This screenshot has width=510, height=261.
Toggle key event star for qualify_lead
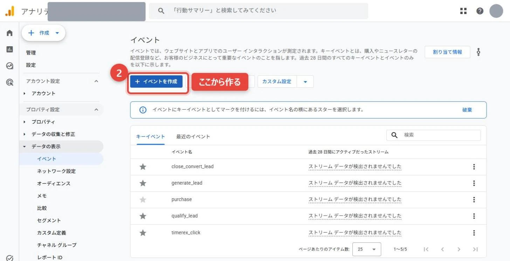pos(143,216)
